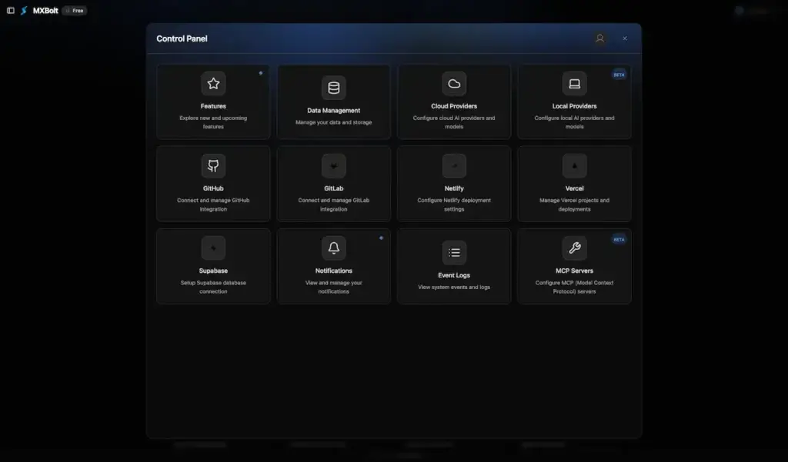Screen dimensions: 788x462
Task: Click 'View and manage your notifications' text
Action: point(334,288)
